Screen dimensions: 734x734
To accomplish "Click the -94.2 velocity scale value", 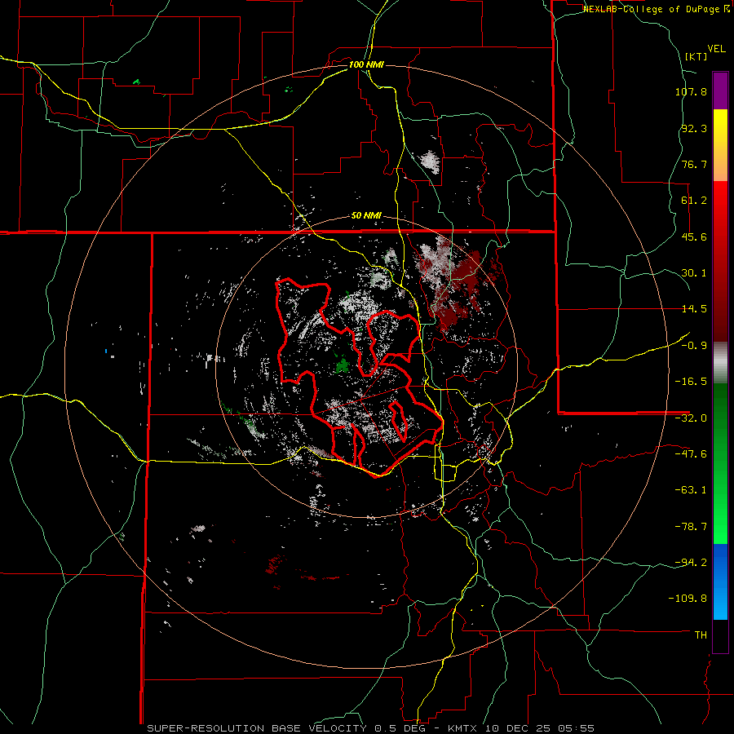I will click(x=691, y=562).
